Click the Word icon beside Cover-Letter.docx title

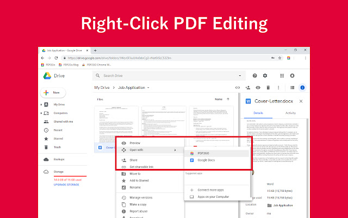click(x=248, y=101)
